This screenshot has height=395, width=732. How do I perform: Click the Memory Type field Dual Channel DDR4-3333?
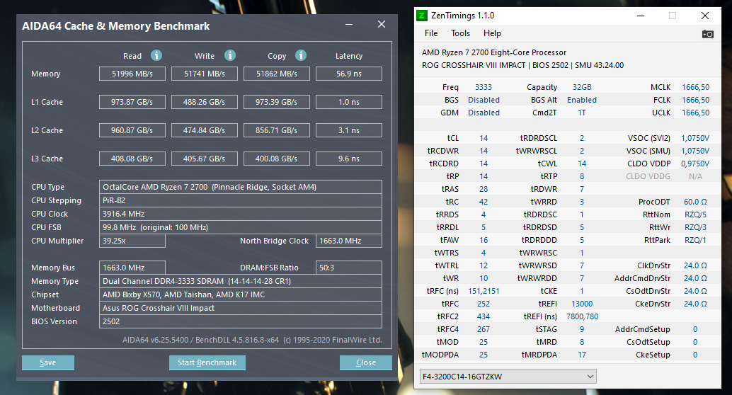click(x=241, y=281)
